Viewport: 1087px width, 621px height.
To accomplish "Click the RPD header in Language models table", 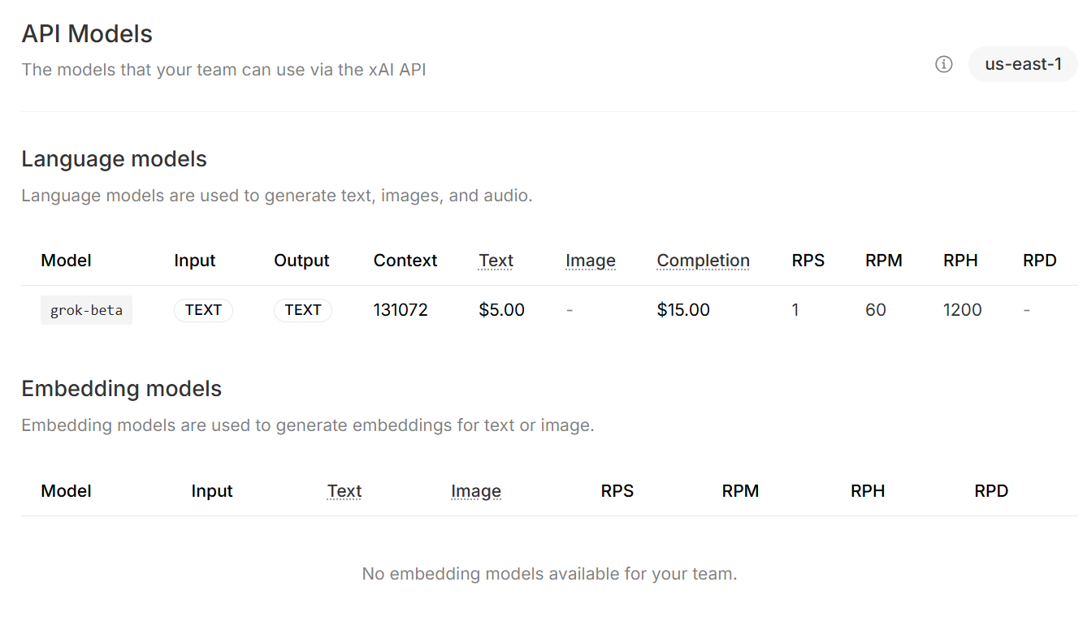I will [x=1040, y=261].
